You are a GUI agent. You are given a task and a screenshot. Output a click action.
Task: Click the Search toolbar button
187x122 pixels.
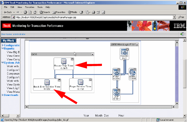coord(45,12)
